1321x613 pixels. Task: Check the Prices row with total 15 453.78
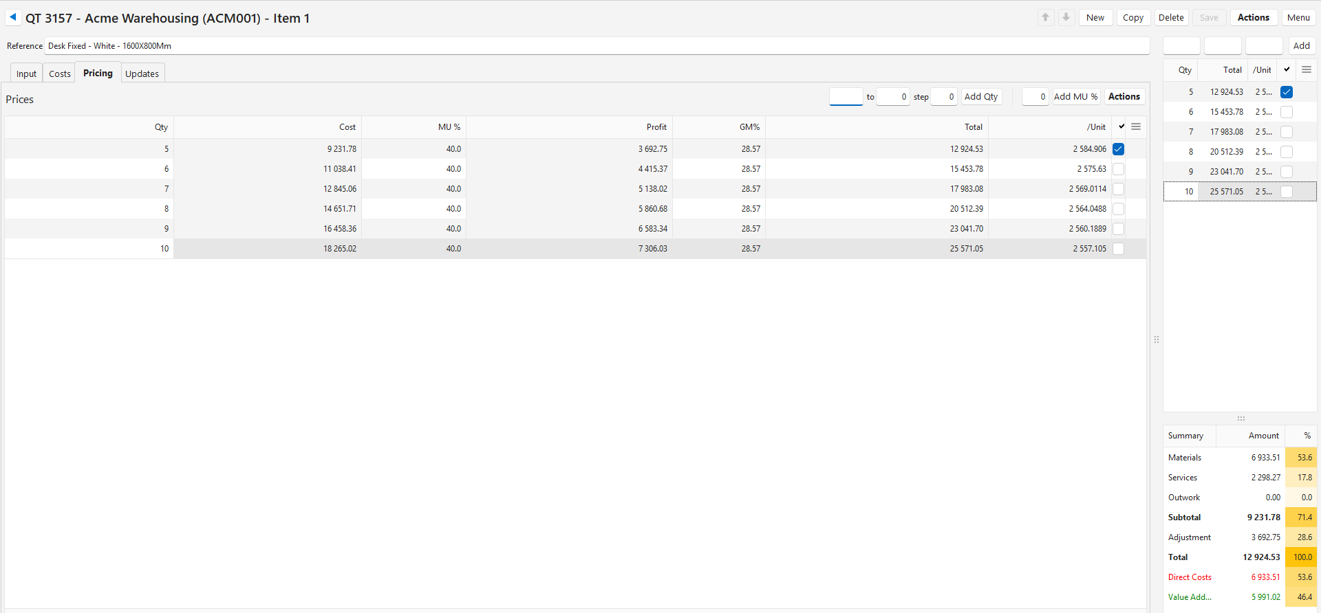(x=1118, y=169)
